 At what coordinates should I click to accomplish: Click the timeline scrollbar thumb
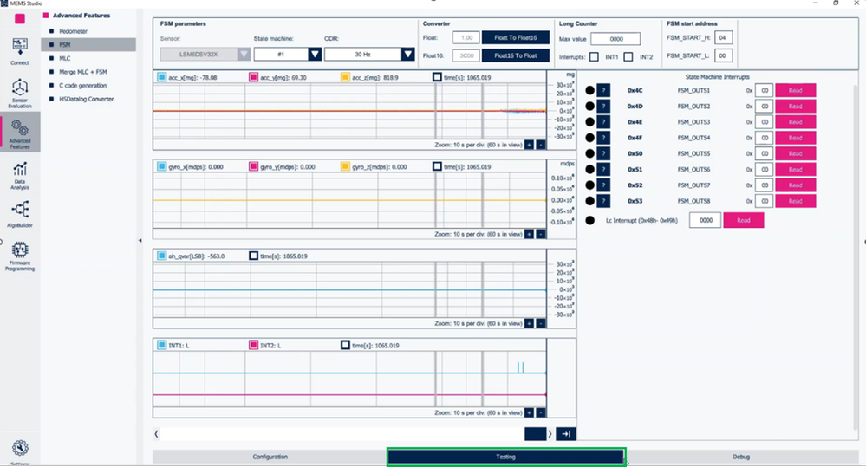[x=535, y=434]
